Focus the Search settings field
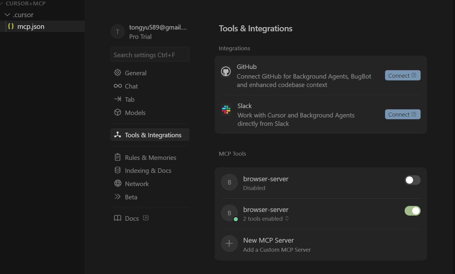Viewport: 455px width, 274px height. pos(150,54)
